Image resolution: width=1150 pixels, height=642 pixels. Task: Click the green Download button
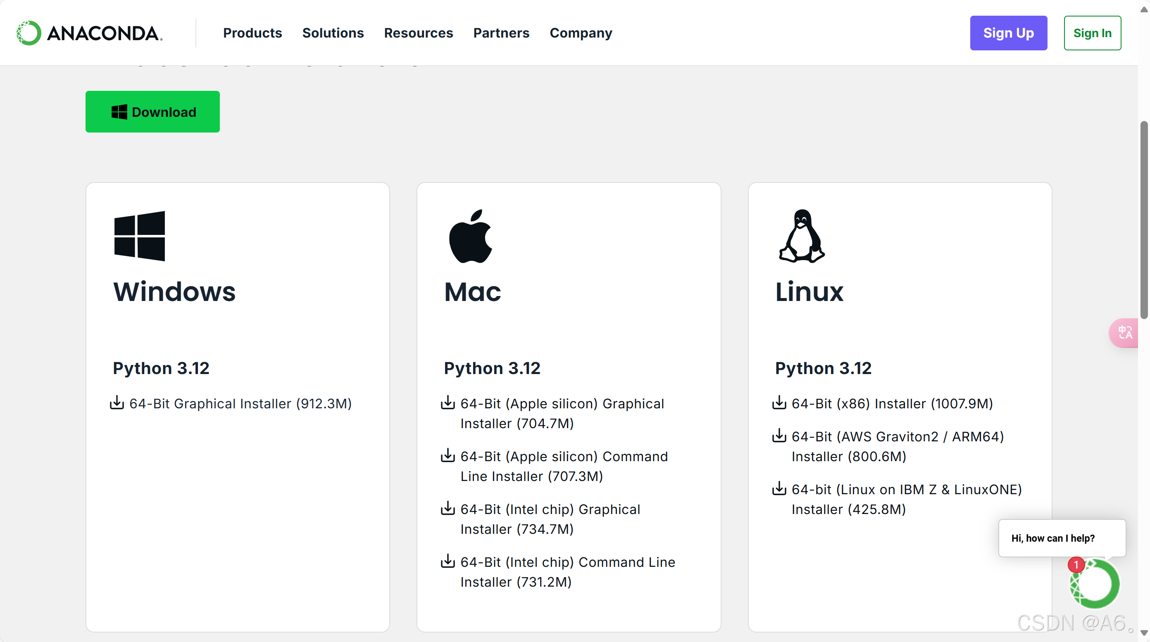click(152, 111)
